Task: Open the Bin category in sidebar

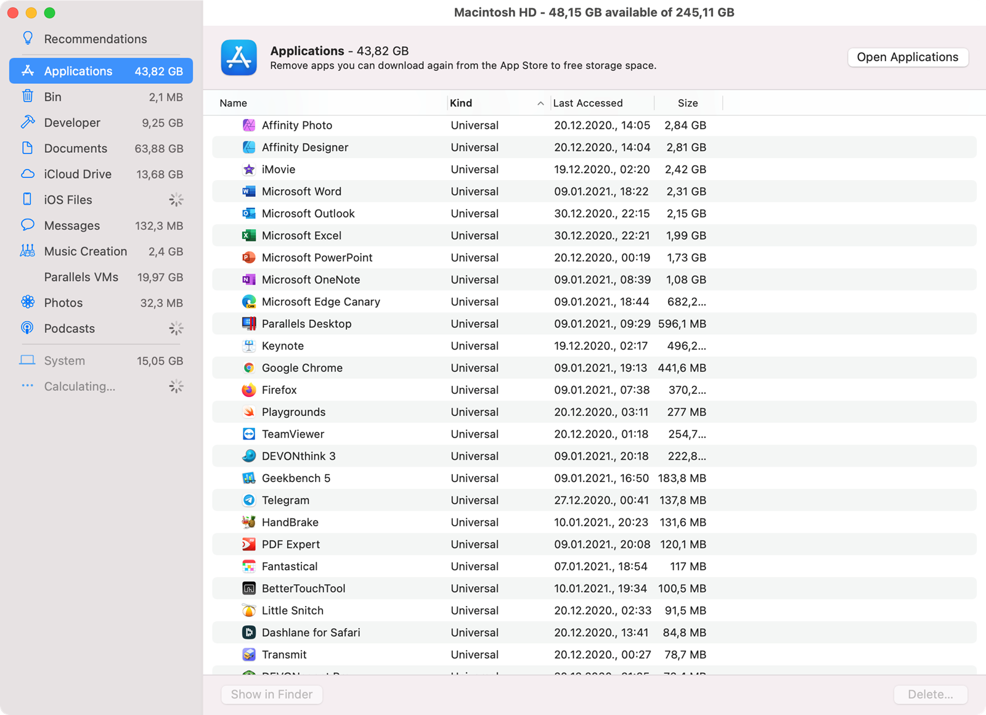Action: [x=101, y=97]
